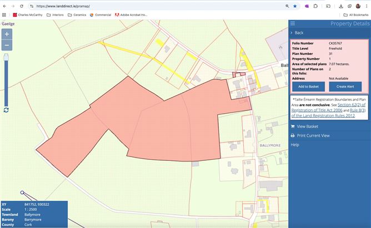Bookmark this page with the star icon

(295, 6)
